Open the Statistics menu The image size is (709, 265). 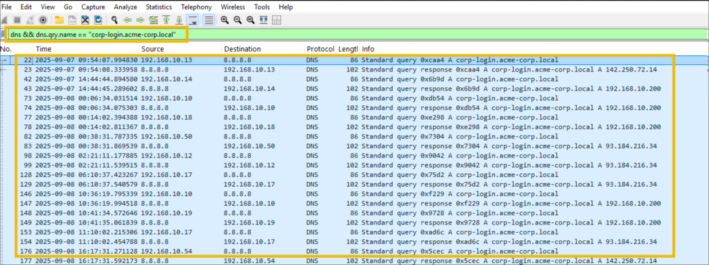[x=159, y=7]
